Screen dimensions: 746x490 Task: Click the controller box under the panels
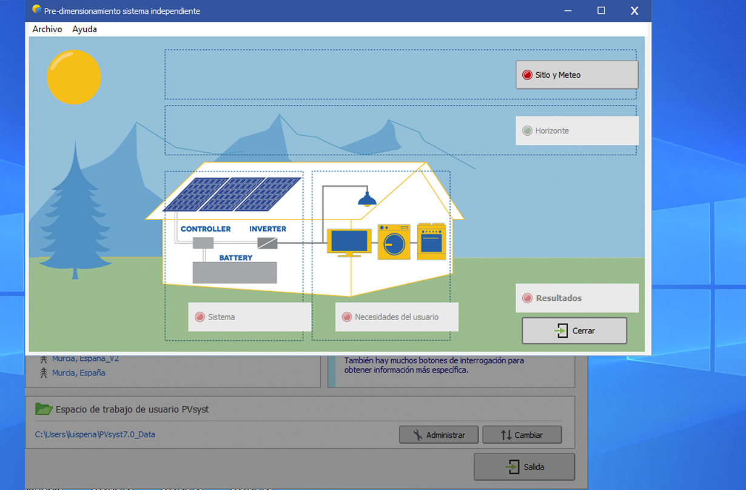pyautogui.click(x=203, y=243)
